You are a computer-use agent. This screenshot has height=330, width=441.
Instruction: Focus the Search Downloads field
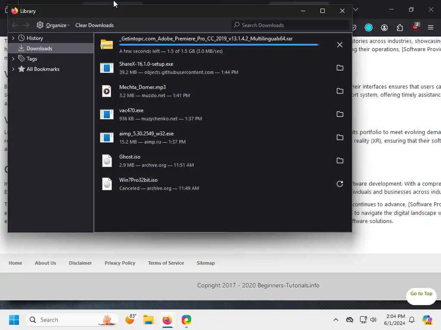click(290, 25)
